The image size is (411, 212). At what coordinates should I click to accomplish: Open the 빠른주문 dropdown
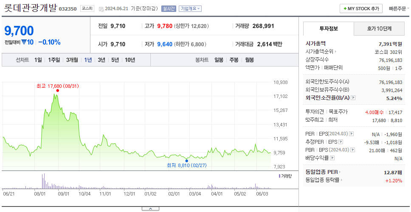point(399,8)
